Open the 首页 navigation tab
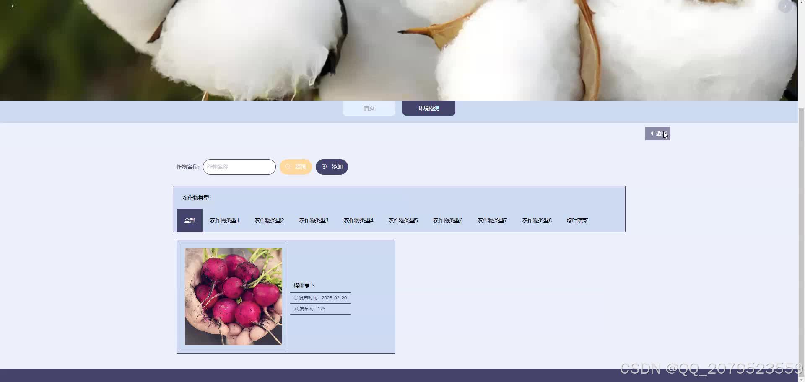 (x=369, y=108)
